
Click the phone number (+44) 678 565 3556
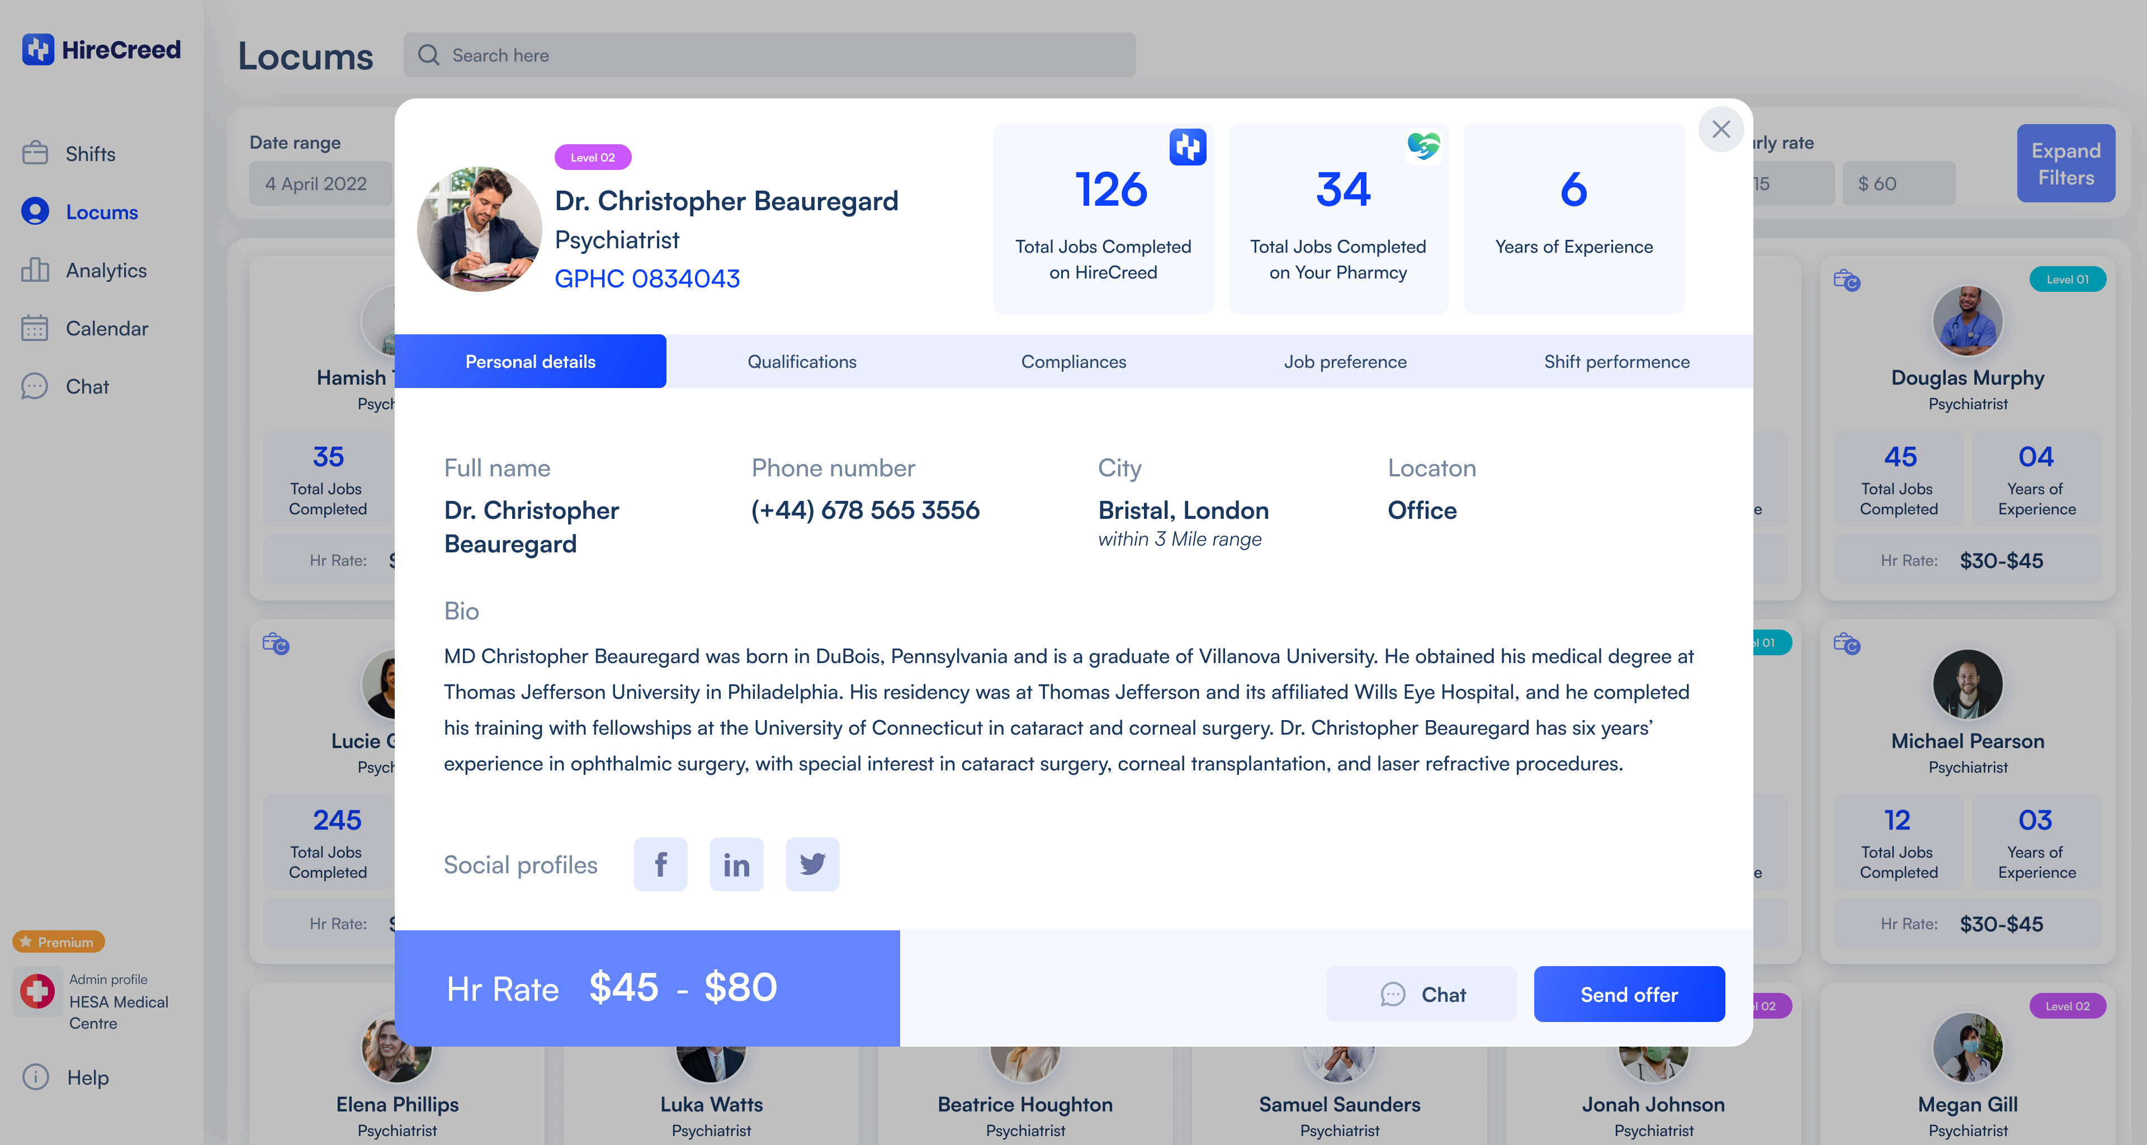coord(865,510)
